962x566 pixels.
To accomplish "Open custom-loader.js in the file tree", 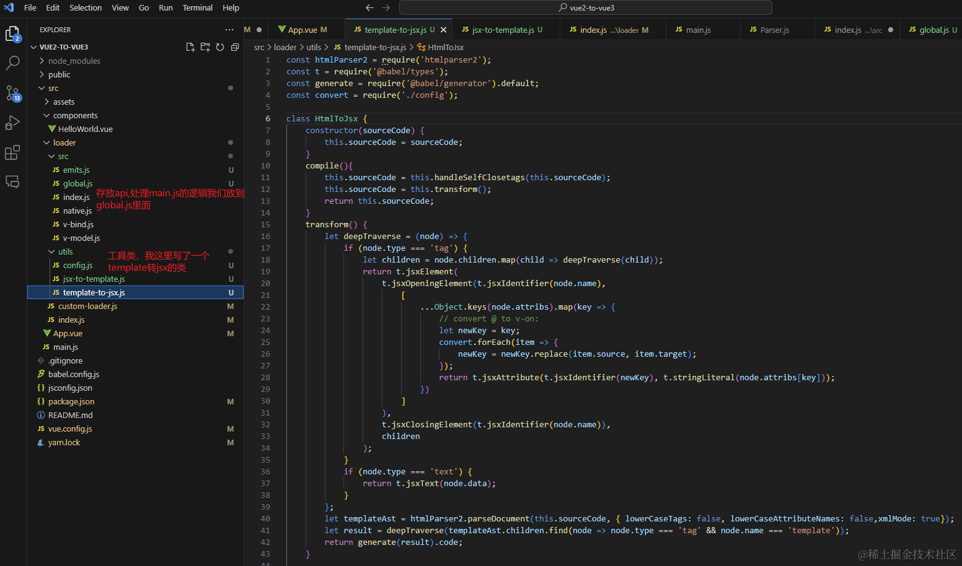I will pyautogui.click(x=135, y=306).
